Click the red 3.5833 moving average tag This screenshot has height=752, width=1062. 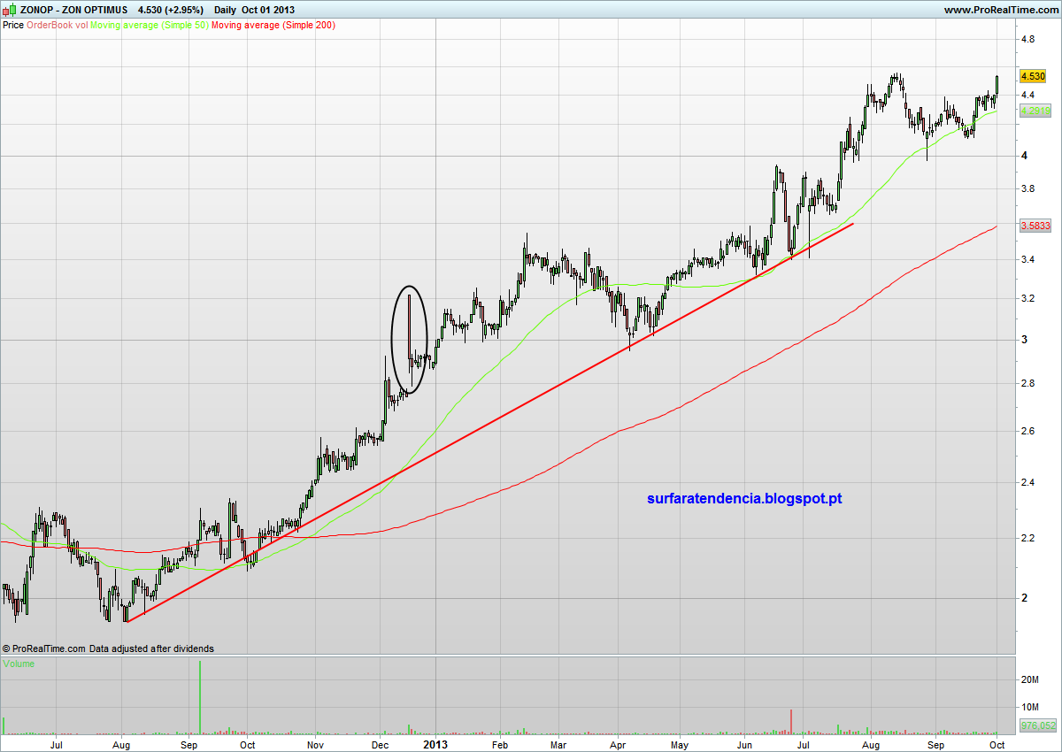1035,226
